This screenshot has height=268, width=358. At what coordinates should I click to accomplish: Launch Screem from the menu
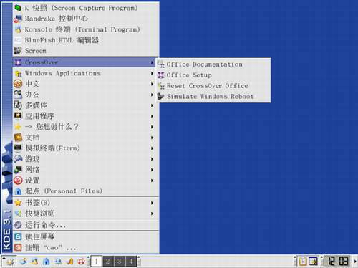pos(86,51)
